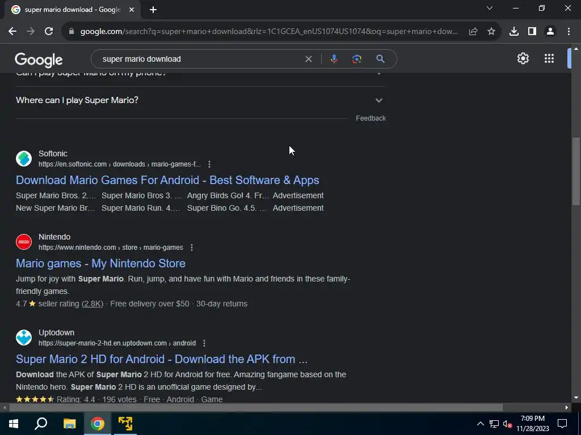Viewport: 581px width, 435px height.
Task: Open a new tab with plus button
Action: point(153,10)
